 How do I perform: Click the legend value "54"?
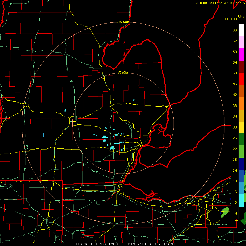pyautogui.click(x=235, y=62)
